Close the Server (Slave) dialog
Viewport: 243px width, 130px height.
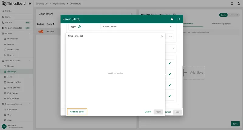pyautogui.click(x=179, y=19)
